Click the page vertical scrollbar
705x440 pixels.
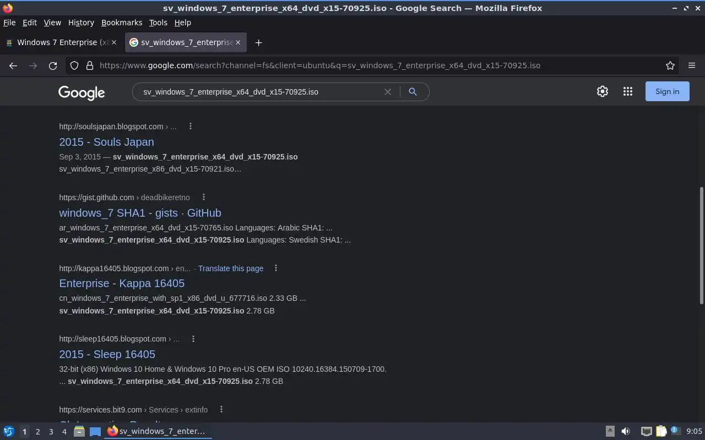[701, 246]
